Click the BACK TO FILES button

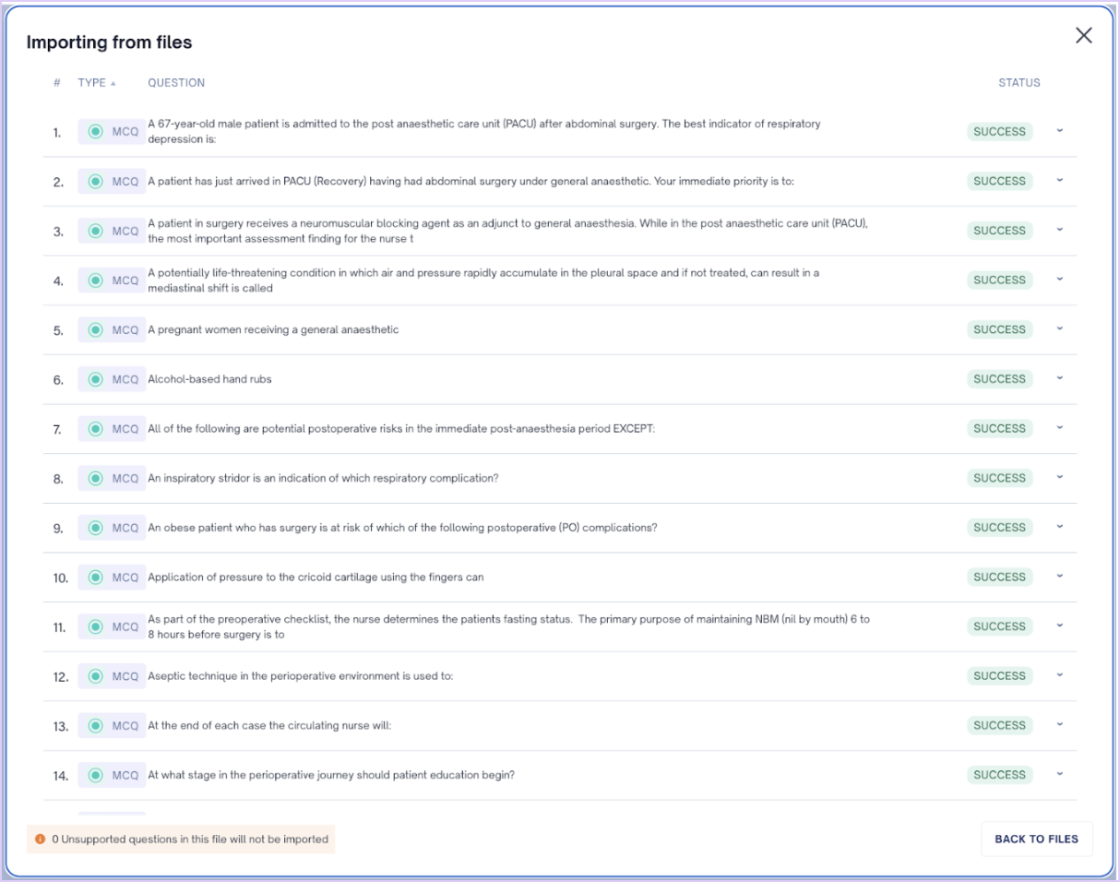[1036, 840]
